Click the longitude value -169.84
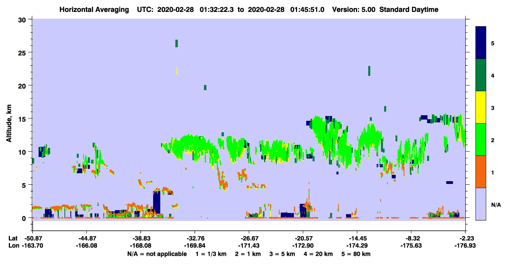 click(194, 246)
